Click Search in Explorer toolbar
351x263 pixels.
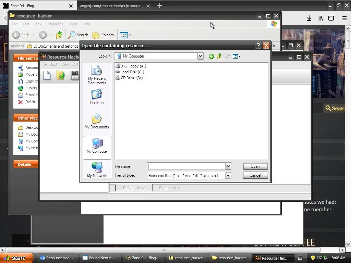(78, 35)
